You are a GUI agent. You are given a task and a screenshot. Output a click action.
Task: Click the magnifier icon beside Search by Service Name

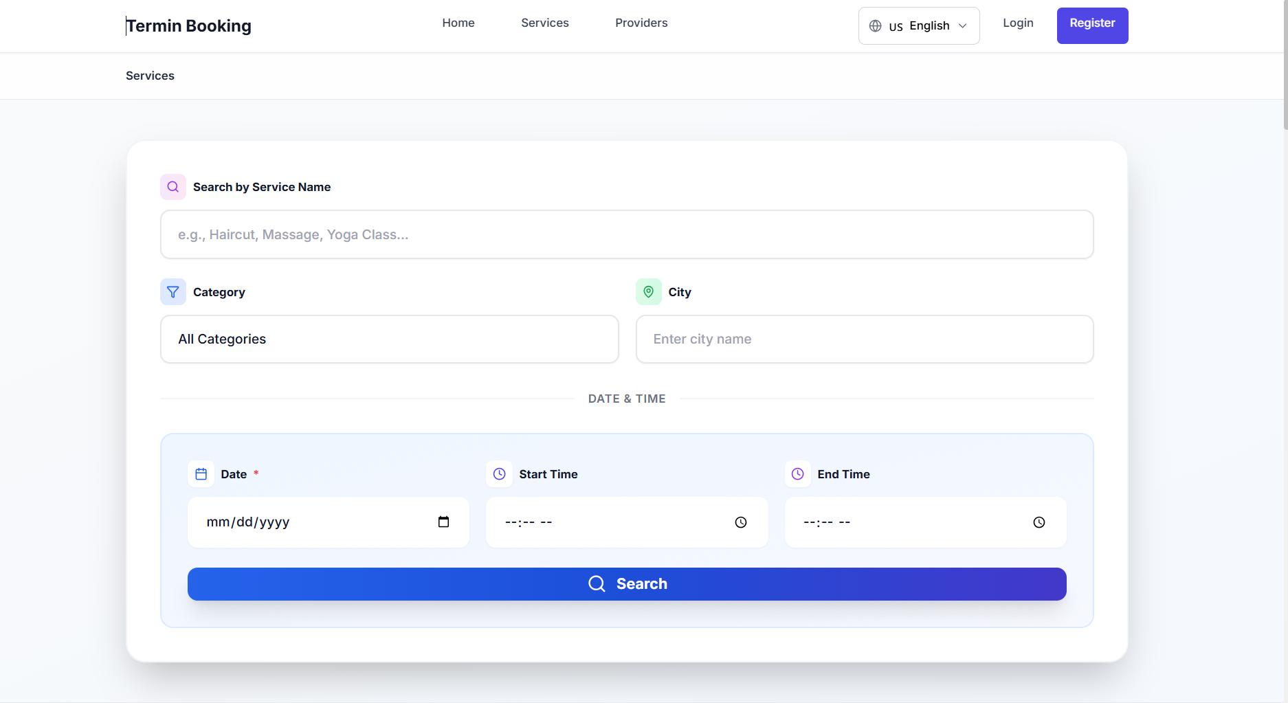(x=173, y=187)
